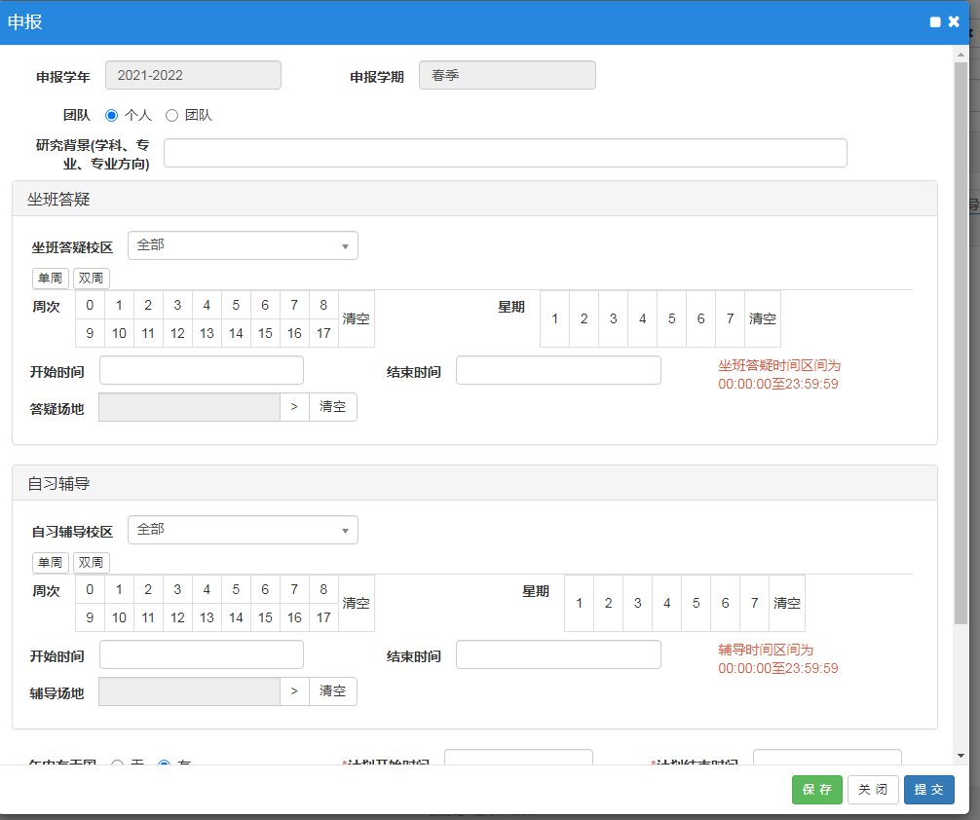Toggle 单周 in the 坐班答疑 section

click(51, 279)
